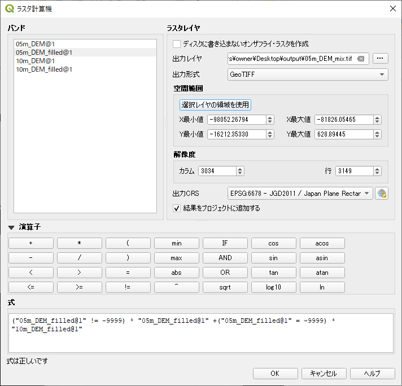Close the raster calculator window
402x386 pixels.
point(393,8)
